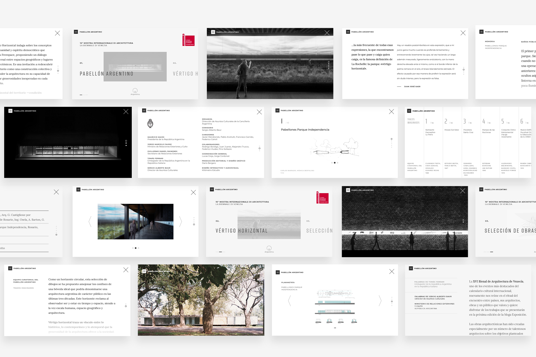The height and width of the screenshot is (357, 536).
Task: Select the ringed vertical page dot on the Saer quote card
Action: (464, 69)
